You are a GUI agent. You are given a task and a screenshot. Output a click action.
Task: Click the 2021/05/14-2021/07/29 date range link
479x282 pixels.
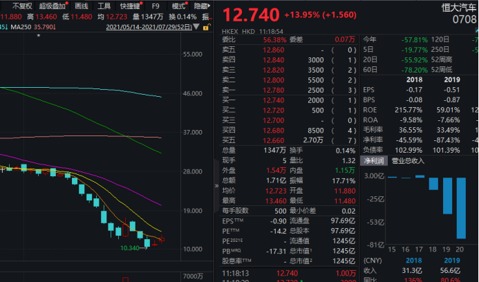tap(149, 27)
